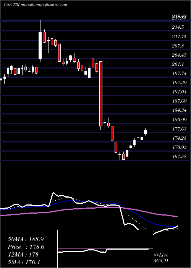Select the 174.28 price axis label

click(x=179, y=138)
